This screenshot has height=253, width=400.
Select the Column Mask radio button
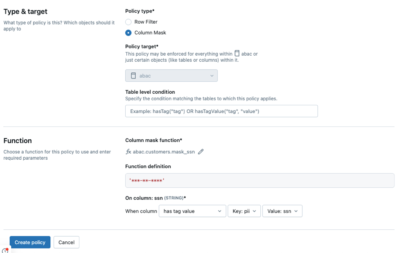[x=128, y=33]
